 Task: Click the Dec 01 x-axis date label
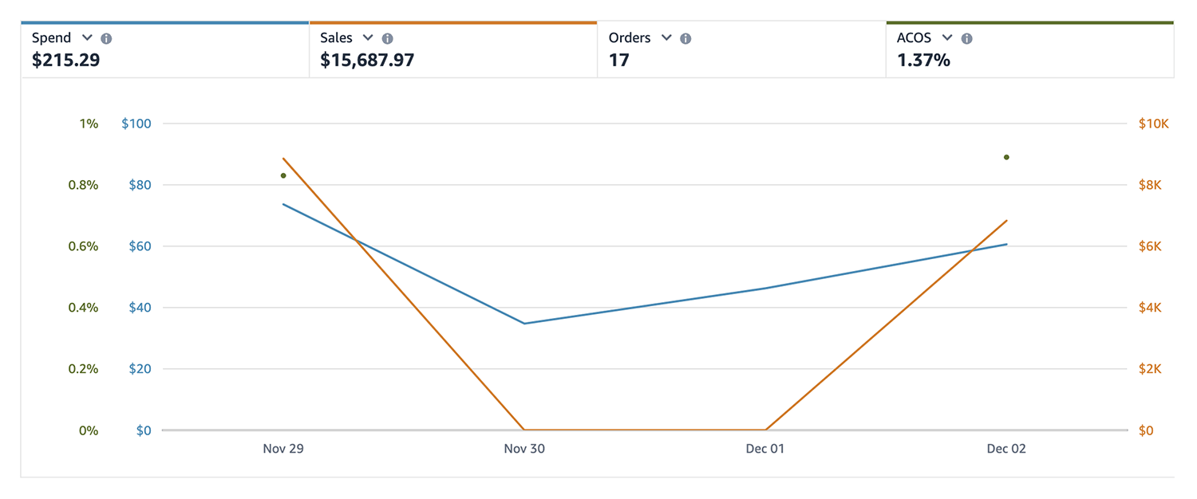pos(765,449)
